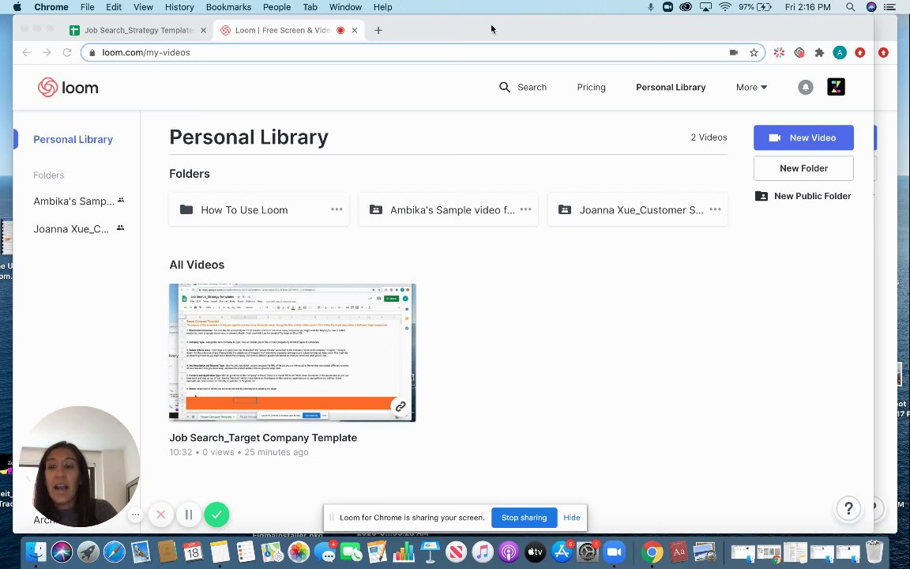The height and width of the screenshot is (569, 910).
Task: Open Job Search_Target Company Template video thumbnail
Action: point(292,353)
